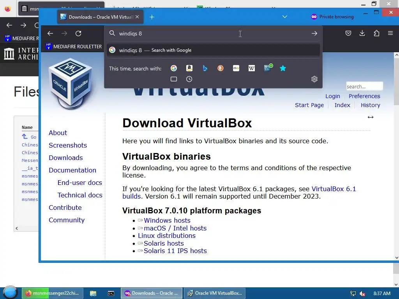Reload the VirtualBox downloads page

78,33
